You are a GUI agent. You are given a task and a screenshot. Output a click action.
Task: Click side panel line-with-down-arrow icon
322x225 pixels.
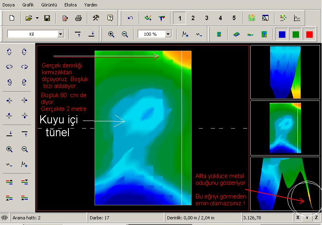(x=9, y=134)
